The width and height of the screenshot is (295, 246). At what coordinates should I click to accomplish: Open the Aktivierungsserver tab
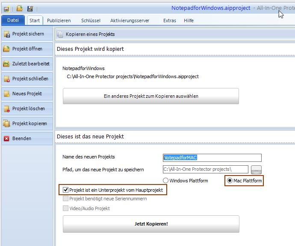pyautogui.click(x=130, y=20)
